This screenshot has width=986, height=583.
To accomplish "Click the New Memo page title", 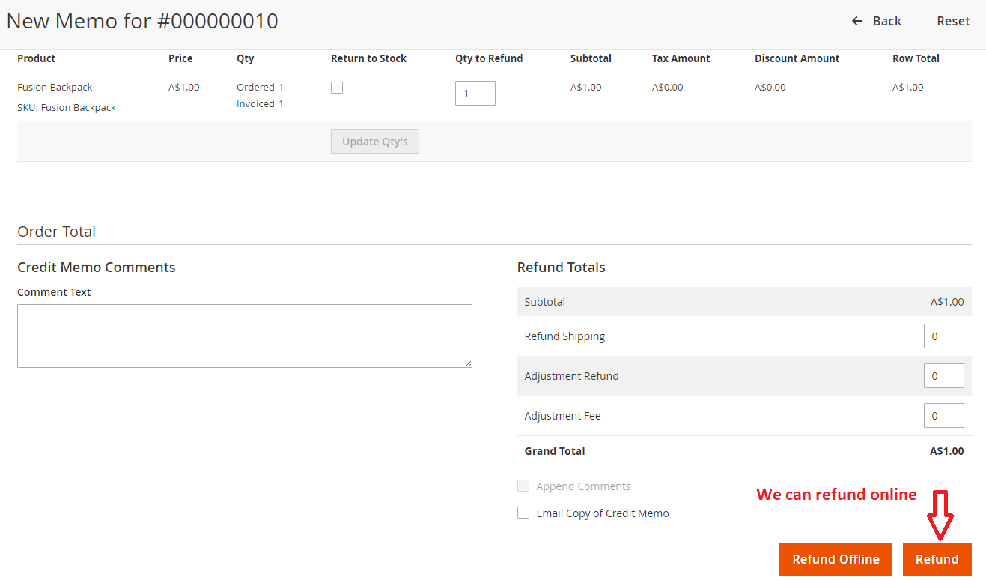I will point(142,21).
